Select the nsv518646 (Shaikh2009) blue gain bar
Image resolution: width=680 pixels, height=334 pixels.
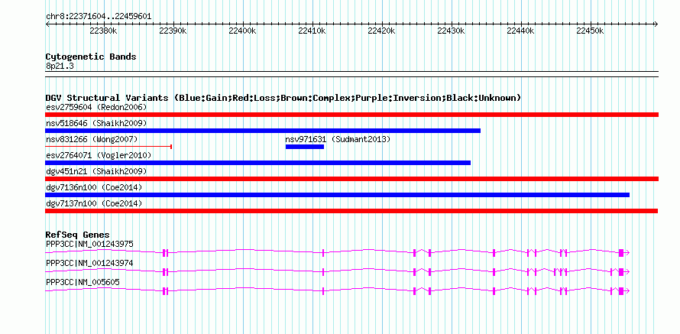[263, 131]
